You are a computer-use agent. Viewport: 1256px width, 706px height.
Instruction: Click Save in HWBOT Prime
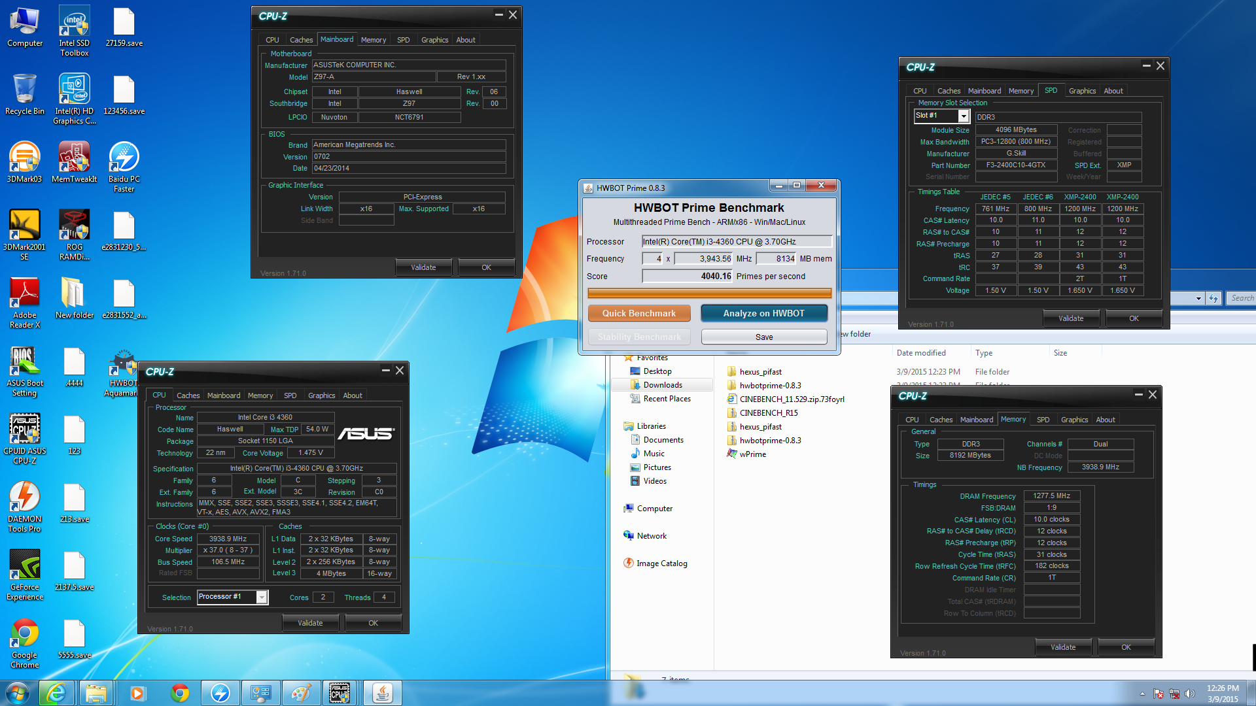tap(764, 337)
